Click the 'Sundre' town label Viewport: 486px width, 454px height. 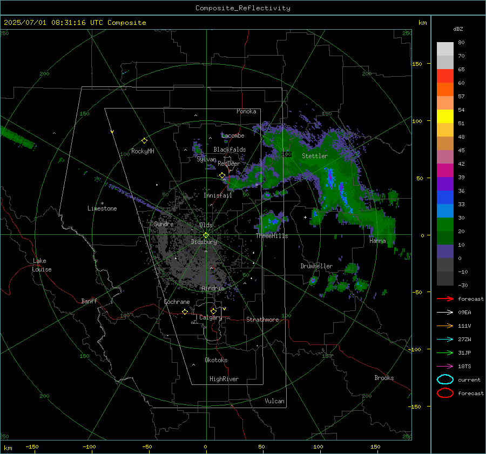164,223
